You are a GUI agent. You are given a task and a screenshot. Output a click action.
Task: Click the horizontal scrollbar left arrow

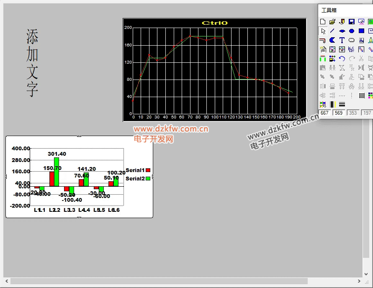coord(6,281)
